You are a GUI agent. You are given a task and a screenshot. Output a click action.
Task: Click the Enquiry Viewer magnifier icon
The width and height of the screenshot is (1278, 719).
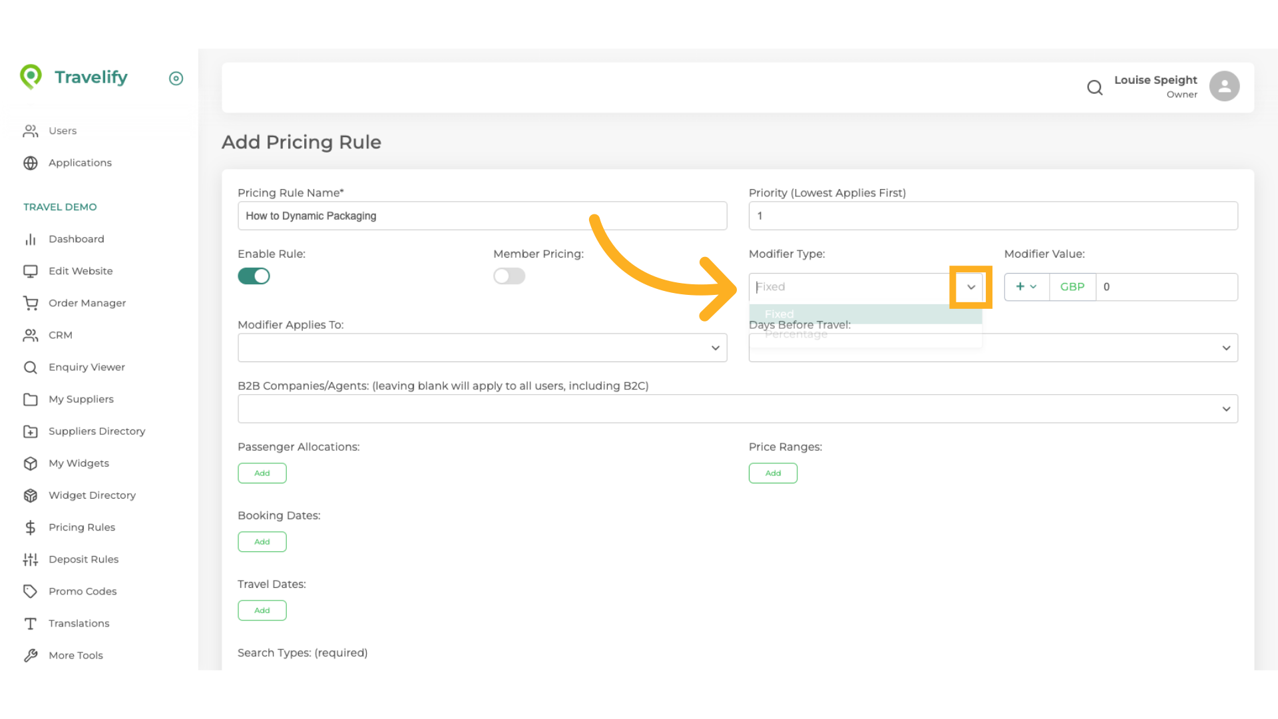[31, 367]
